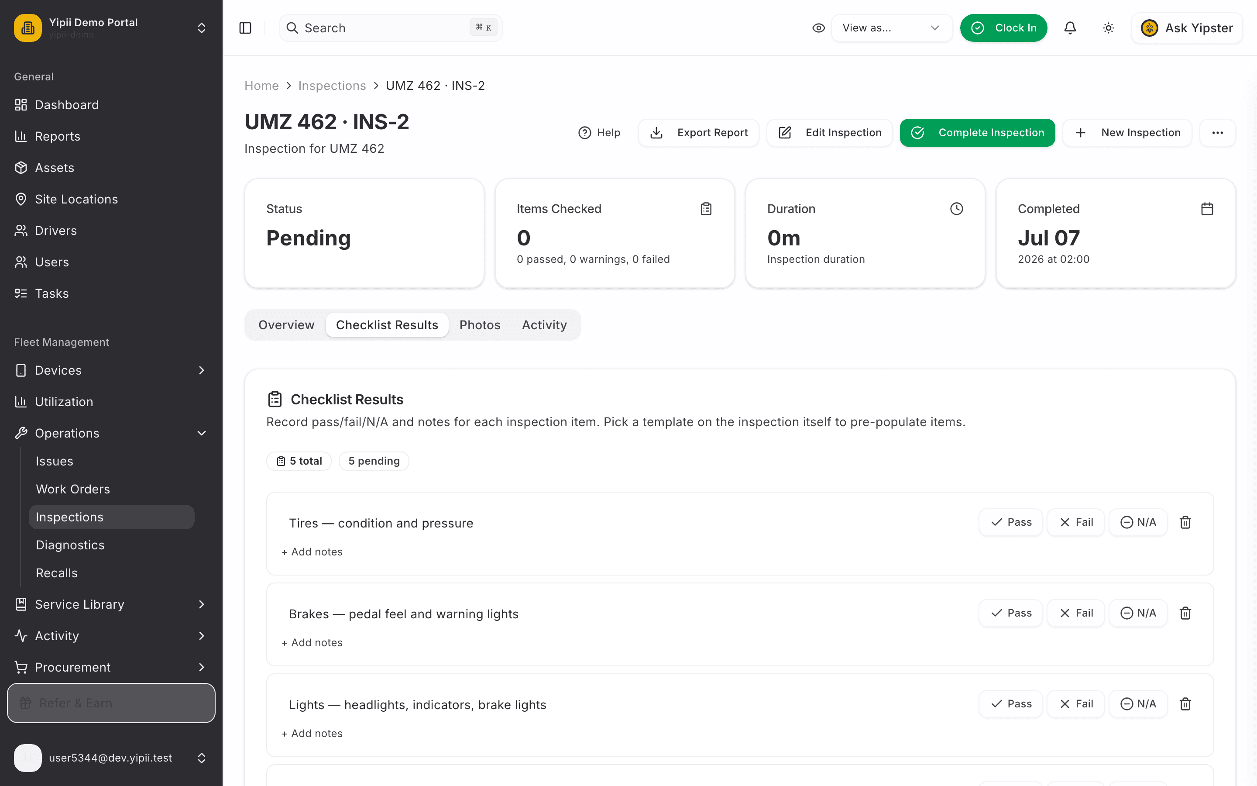Open the Tasks page
Screen dimensions: 1257x786
click(x=111, y=294)
